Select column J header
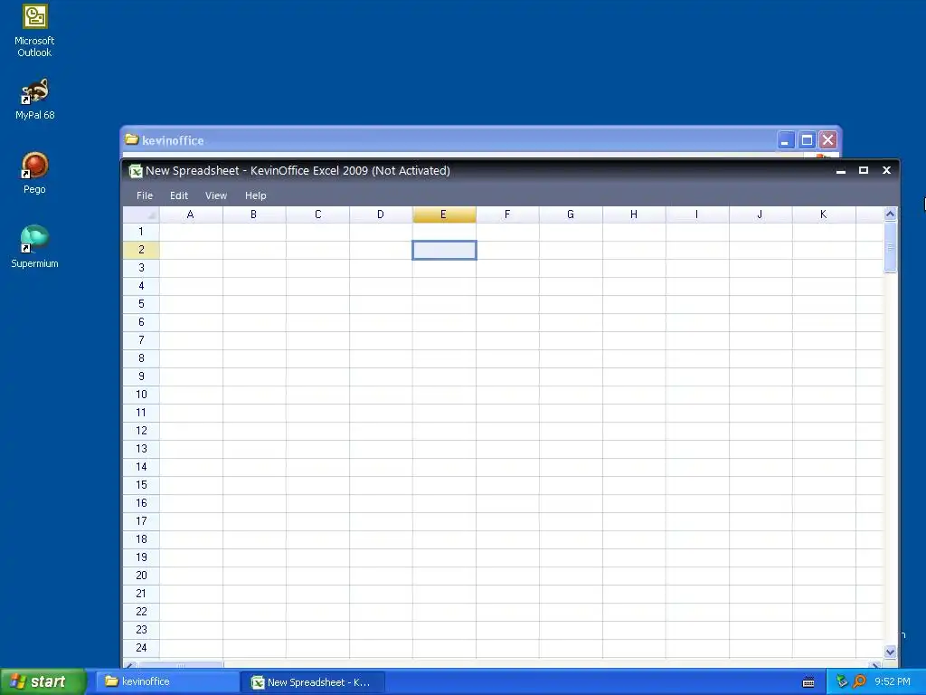Viewport: 926px width, 695px height. click(760, 214)
